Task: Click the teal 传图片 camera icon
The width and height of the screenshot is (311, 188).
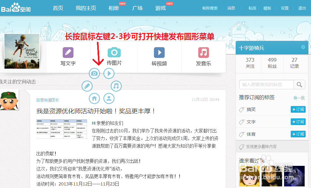Action: coord(114,52)
